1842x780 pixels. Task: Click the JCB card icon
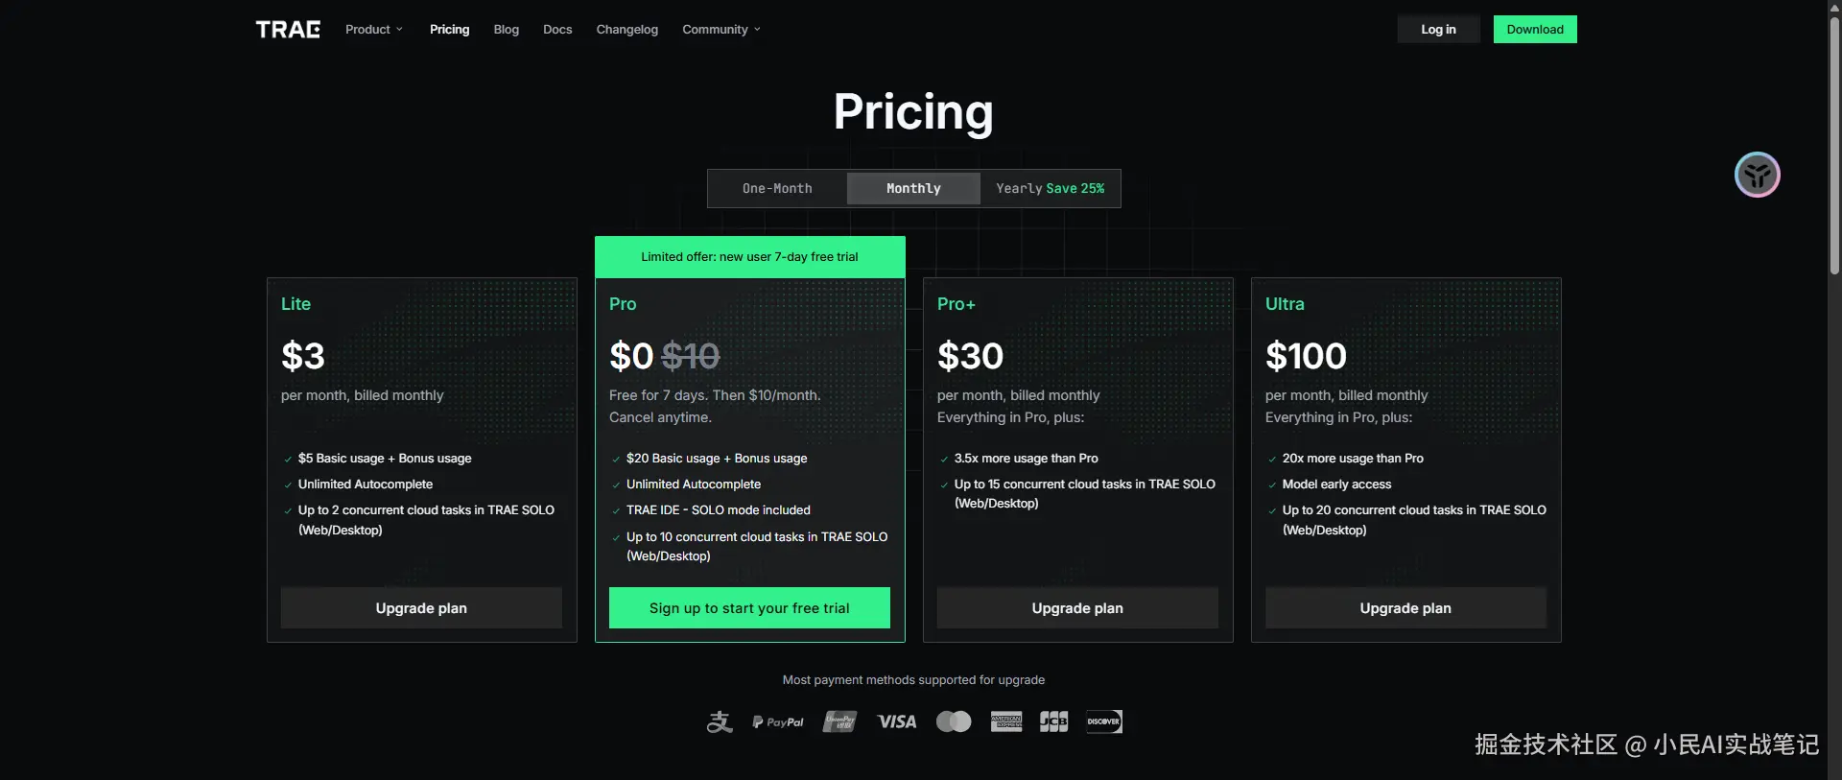pos(1054,721)
